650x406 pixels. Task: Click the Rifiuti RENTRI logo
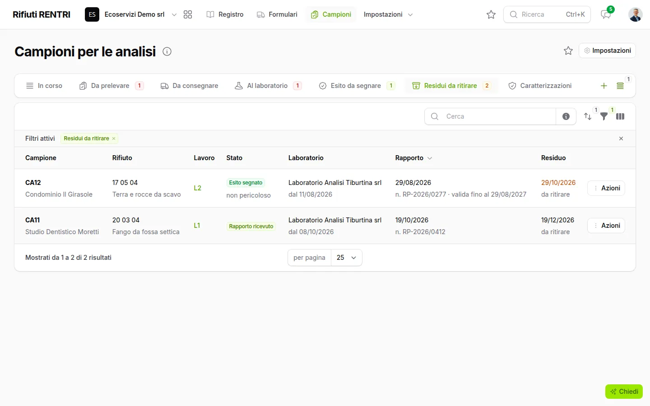[x=42, y=14]
